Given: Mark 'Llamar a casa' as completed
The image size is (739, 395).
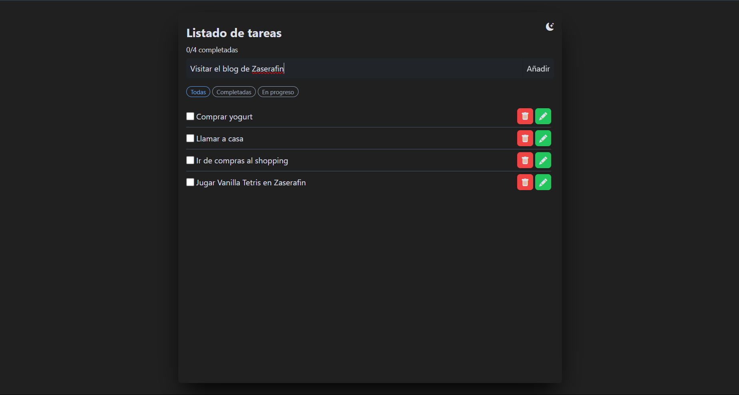Looking at the screenshot, I should click(190, 138).
